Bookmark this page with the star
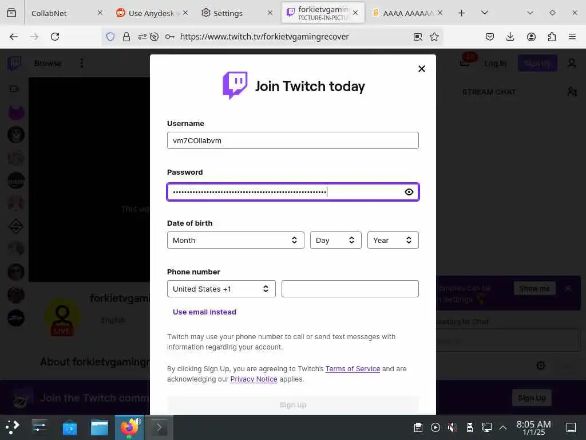 pos(434,37)
